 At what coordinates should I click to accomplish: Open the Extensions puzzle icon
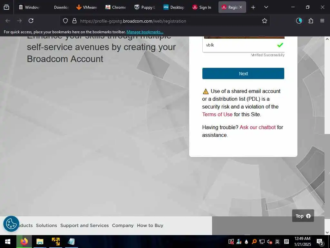[x=311, y=21]
